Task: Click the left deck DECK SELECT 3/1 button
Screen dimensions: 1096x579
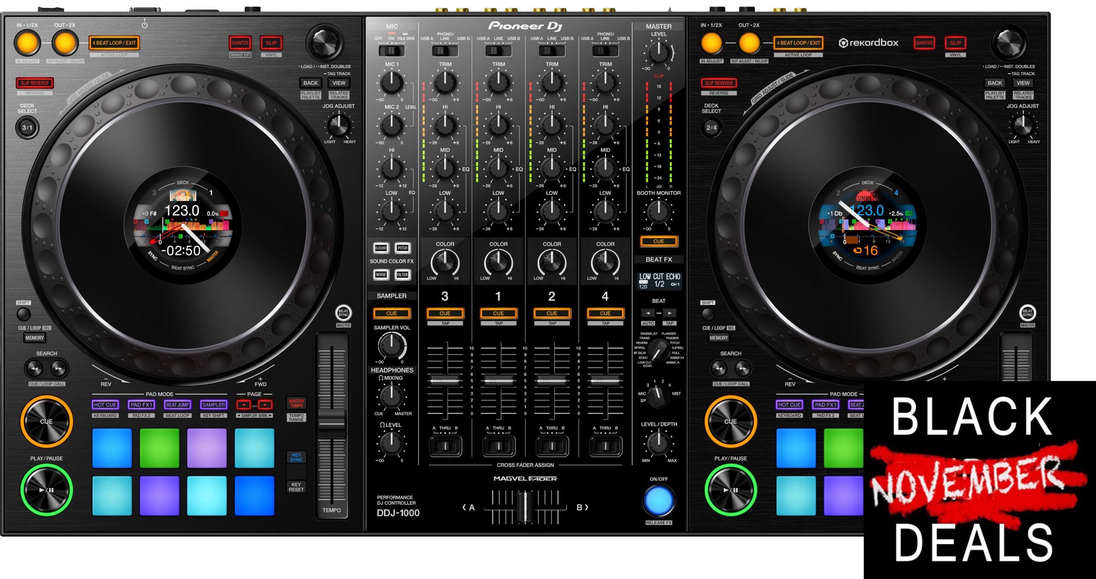Action: coord(27,128)
